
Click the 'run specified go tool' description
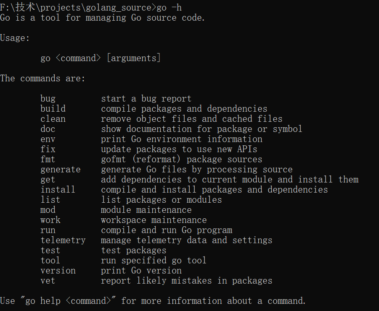154,260
